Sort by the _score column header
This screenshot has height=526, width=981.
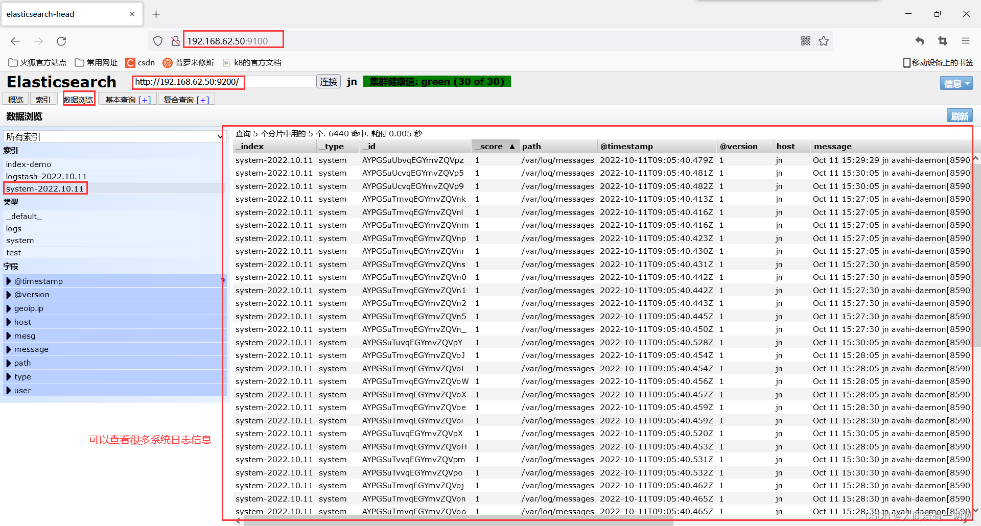(x=495, y=146)
